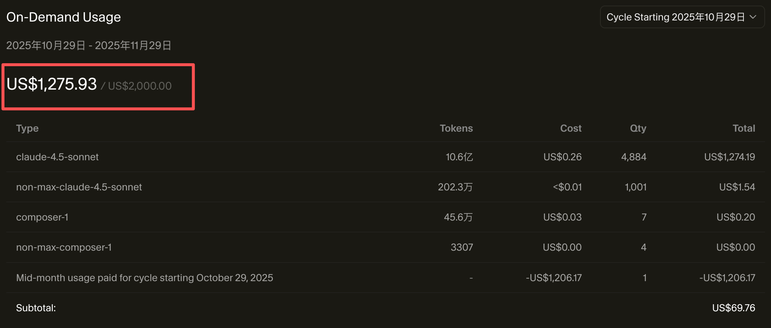Click the Mid-month usage paid row label
This screenshot has height=328, width=771.
(x=144, y=278)
